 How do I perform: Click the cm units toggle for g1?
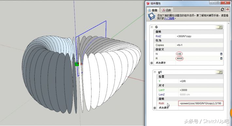[x=219, y=72]
